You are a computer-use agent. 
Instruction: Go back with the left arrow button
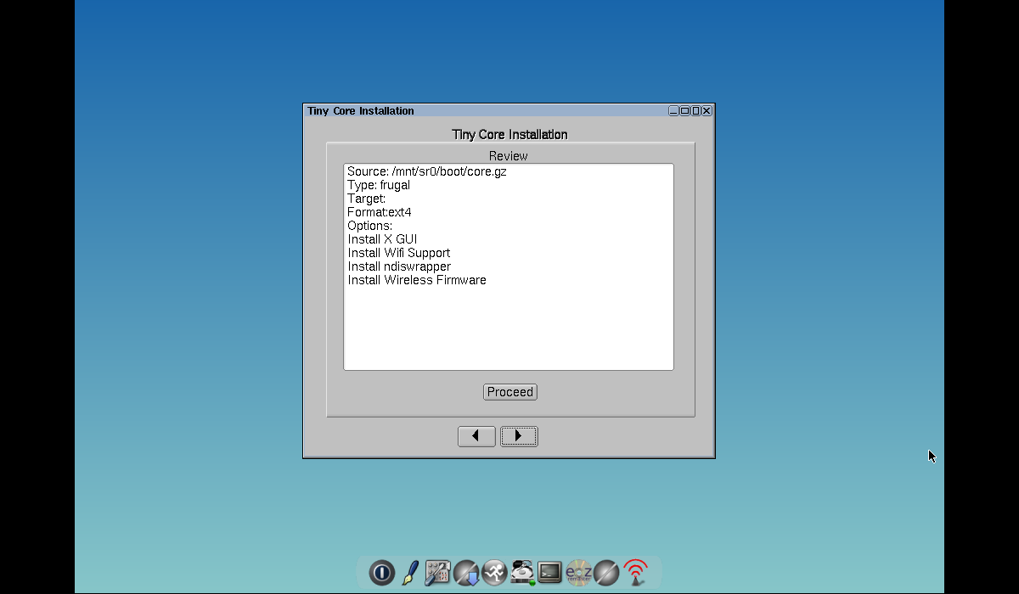pyautogui.click(x=476, y=436)
